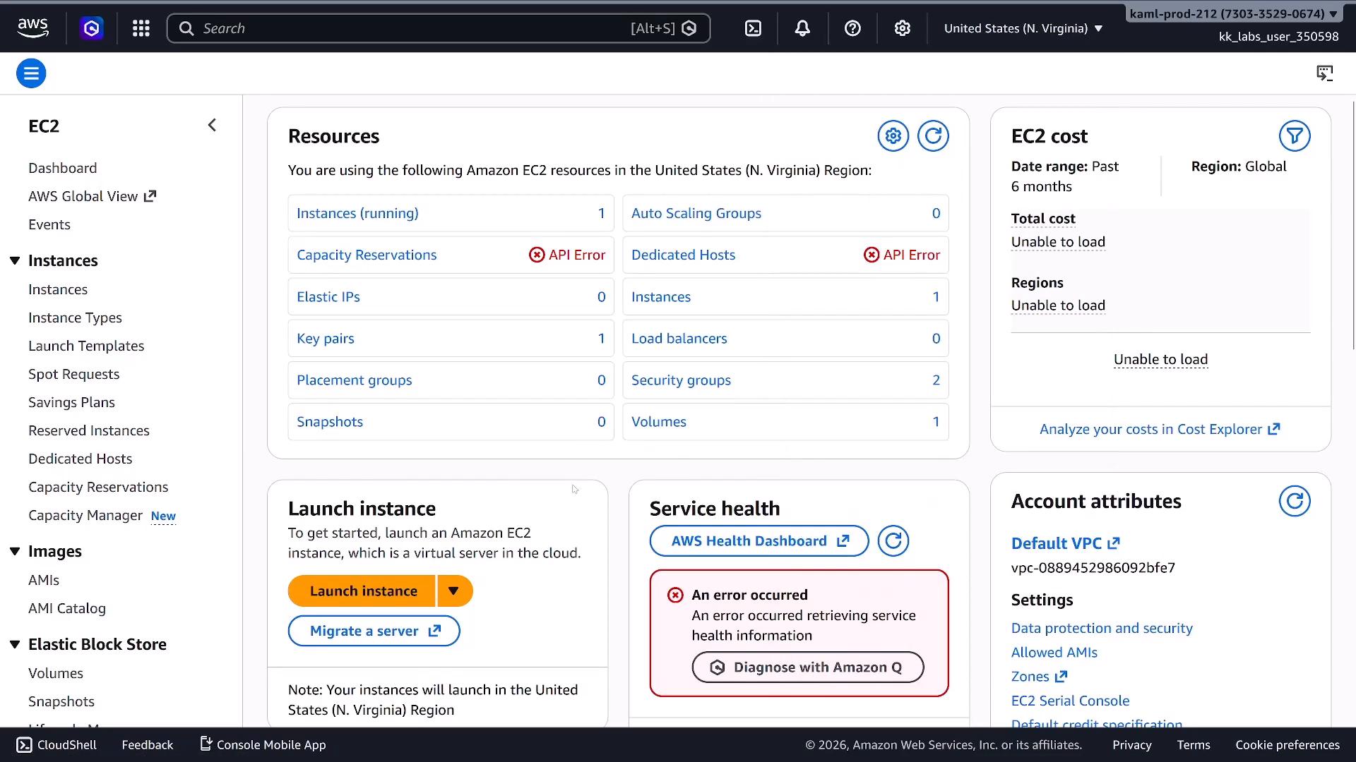Open the account menu kaml-prod-212
This screenshot has width=1356, height=762.
click(x=1232, y=13)
